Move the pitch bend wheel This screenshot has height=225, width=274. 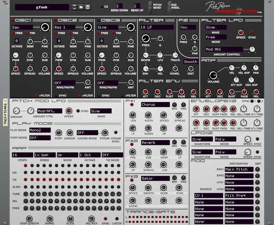point(150,7)
